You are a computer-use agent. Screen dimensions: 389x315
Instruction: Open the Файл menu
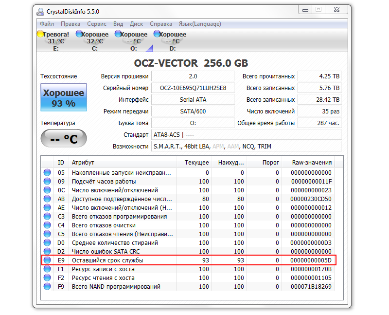47,24
